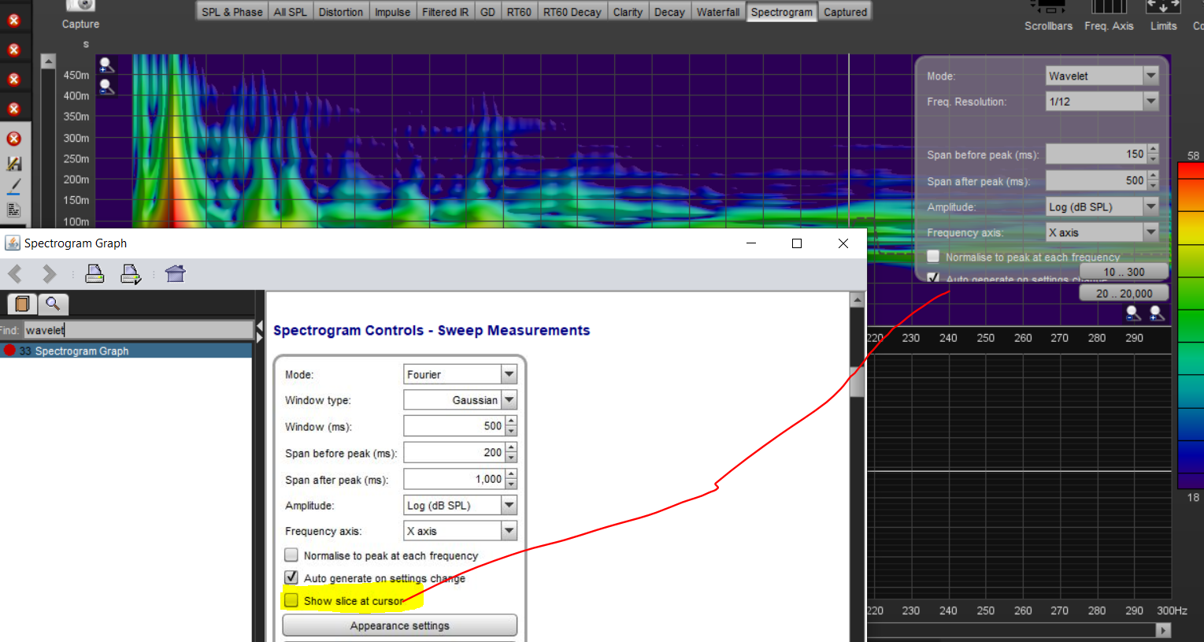
Task: Switch to the RT60 Decay tab
Action: click(572, 12)
